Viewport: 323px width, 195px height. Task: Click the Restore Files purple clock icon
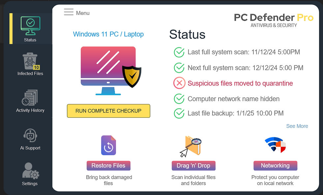pyautogui.click(x=108, y=145)
